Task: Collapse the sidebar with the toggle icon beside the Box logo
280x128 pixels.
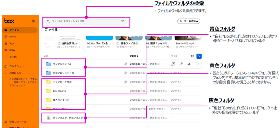Action: click(33, 21)
